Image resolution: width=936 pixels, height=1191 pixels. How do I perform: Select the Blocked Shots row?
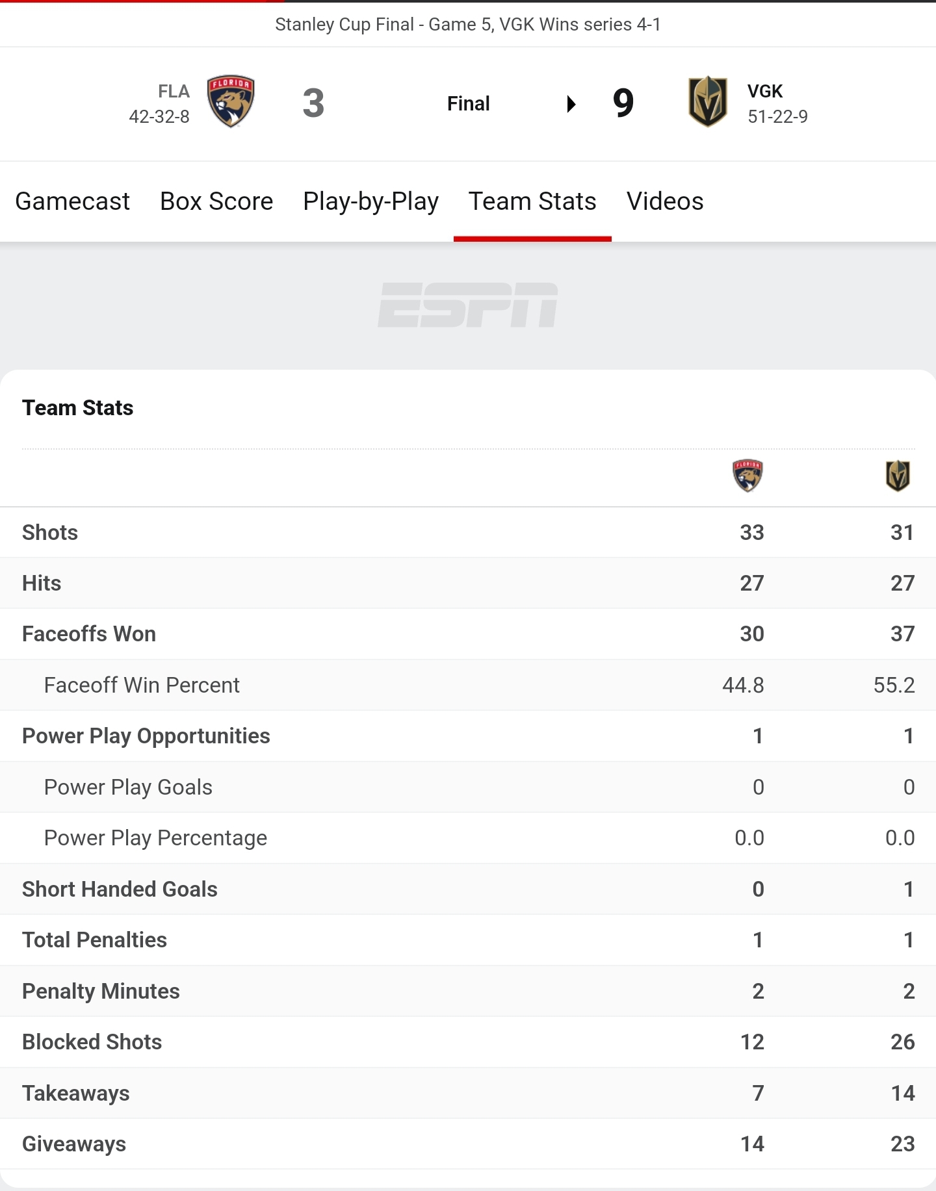point(468,1042)
